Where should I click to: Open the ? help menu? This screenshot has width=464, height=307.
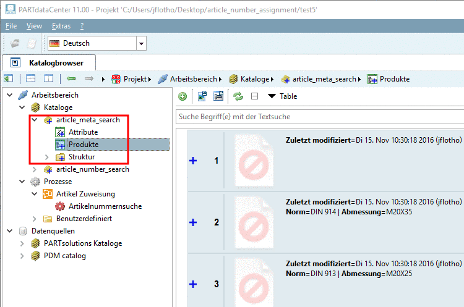[x=82, y=26]
